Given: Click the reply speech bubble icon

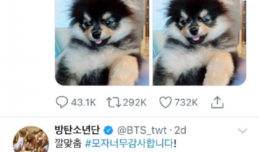Looking at the screenshot, I should click(x=62, y=102).
